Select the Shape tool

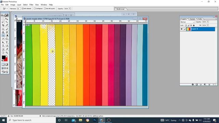[x=7, y=45]
